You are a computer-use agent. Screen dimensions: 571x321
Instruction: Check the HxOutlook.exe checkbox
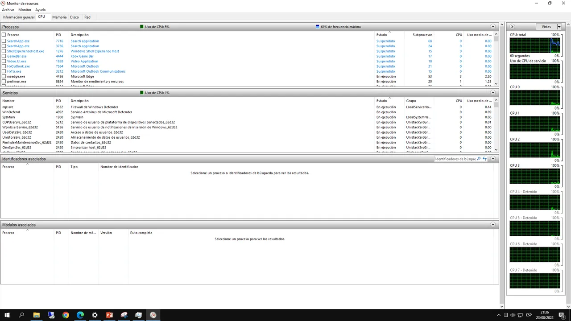4,66
